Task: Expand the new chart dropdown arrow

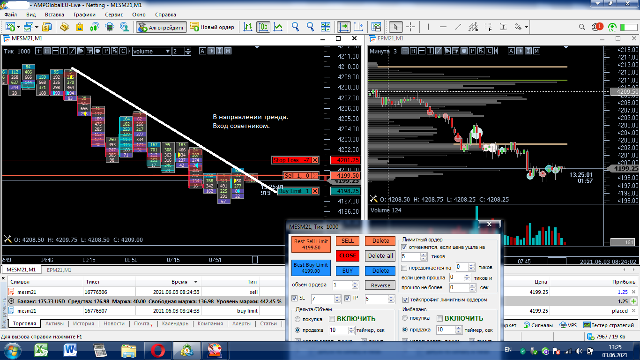Action: [x=18, y=27]
